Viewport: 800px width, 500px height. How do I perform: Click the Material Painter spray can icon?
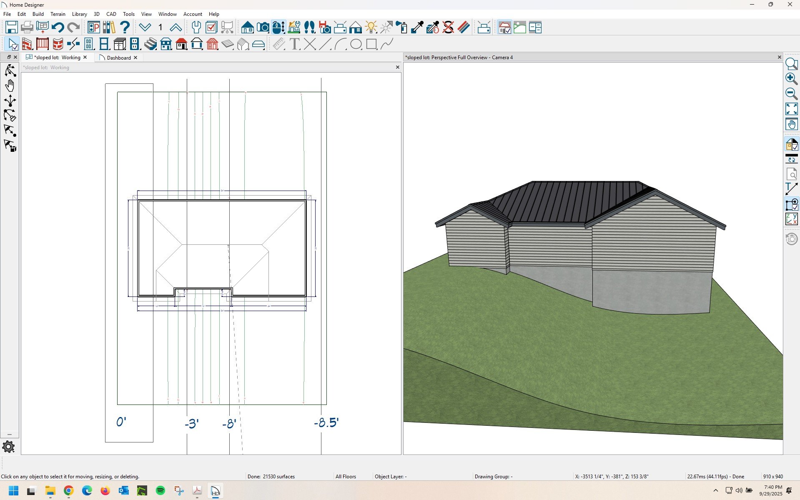(x=401, y=28)
